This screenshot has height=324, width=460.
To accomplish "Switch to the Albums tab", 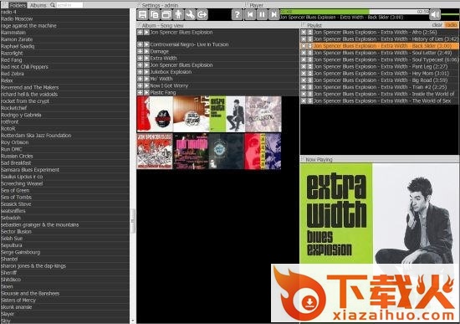I will pos(38,5).
